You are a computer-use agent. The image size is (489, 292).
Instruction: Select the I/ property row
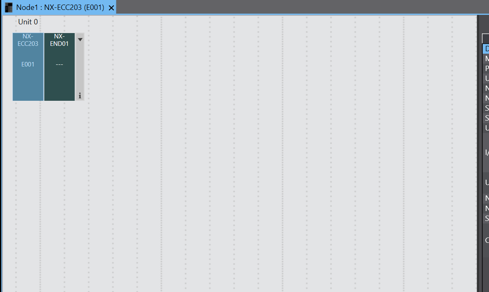[x=486, y=152]
